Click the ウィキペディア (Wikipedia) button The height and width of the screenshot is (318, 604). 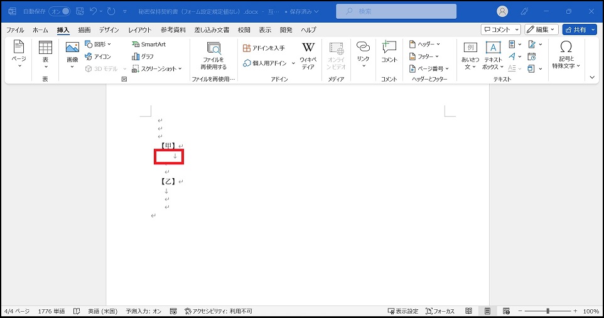308,56
